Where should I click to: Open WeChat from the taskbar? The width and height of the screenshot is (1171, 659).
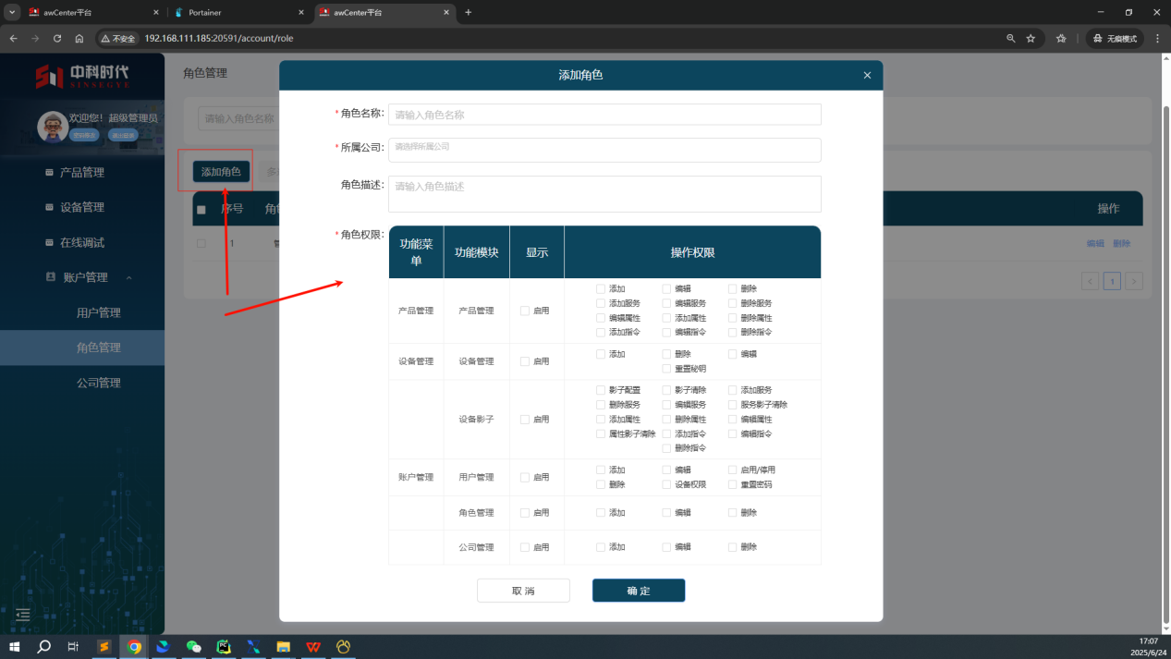click(193, 647)
